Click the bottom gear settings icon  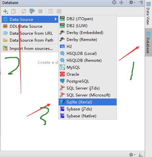click(x=132, y=155)
